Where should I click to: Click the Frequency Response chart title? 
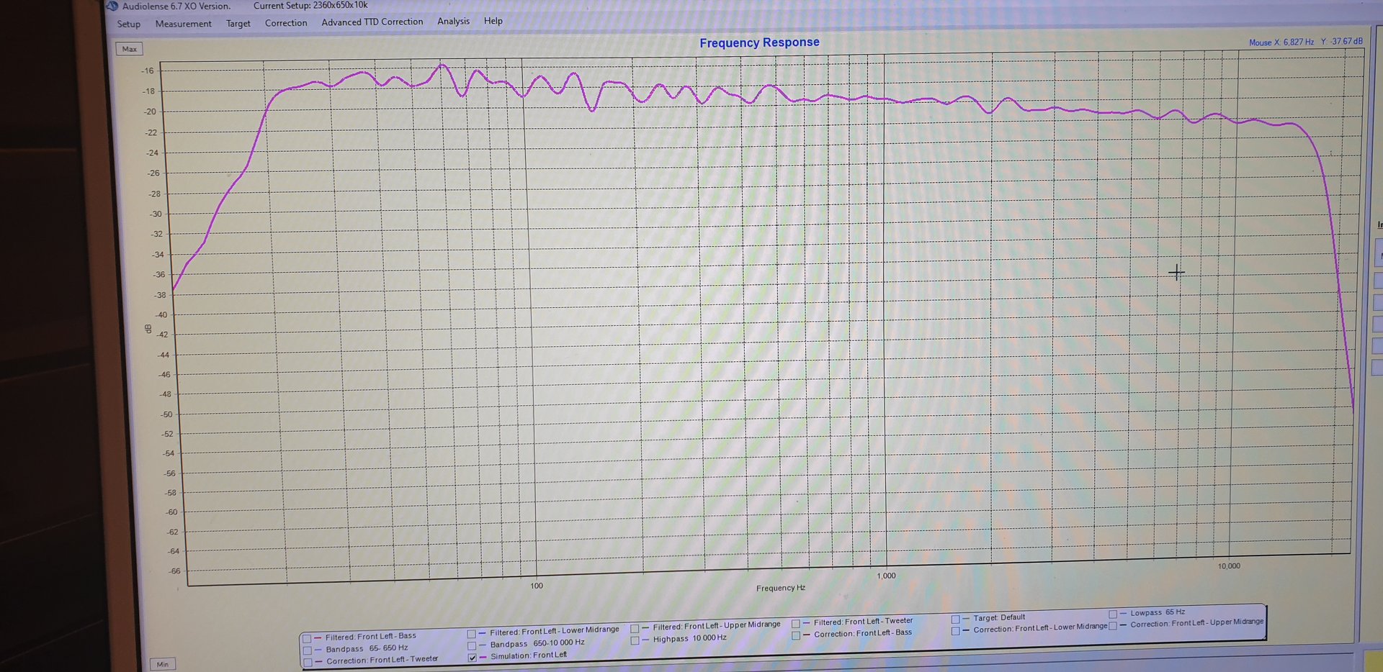coord(759,43)
